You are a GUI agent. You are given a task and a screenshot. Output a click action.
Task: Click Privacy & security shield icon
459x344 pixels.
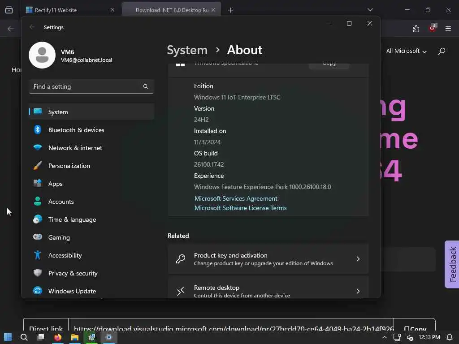(x=38, y=273)
